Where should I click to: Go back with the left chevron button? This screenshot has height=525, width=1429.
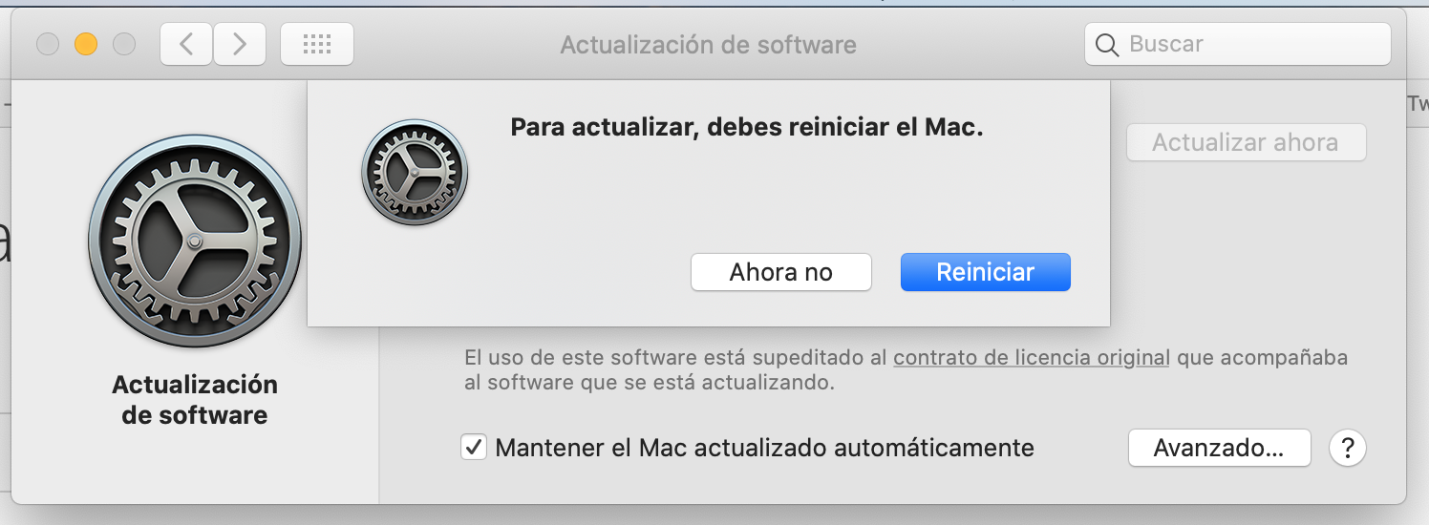pos(186,44)
